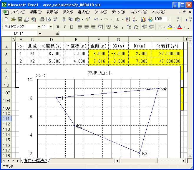Apply yellow fill color swatch
Image resolution: width=194 pixels, height=170 pixels.
point(170,27)
